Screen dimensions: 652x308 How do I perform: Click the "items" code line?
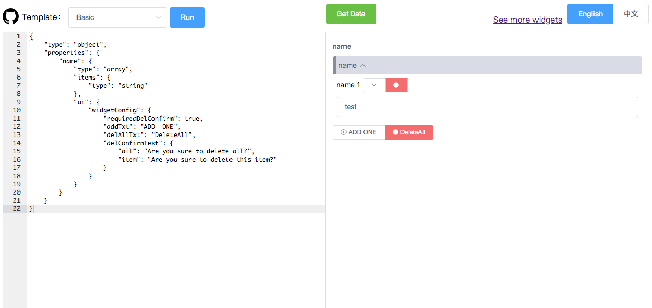point(92,78)
